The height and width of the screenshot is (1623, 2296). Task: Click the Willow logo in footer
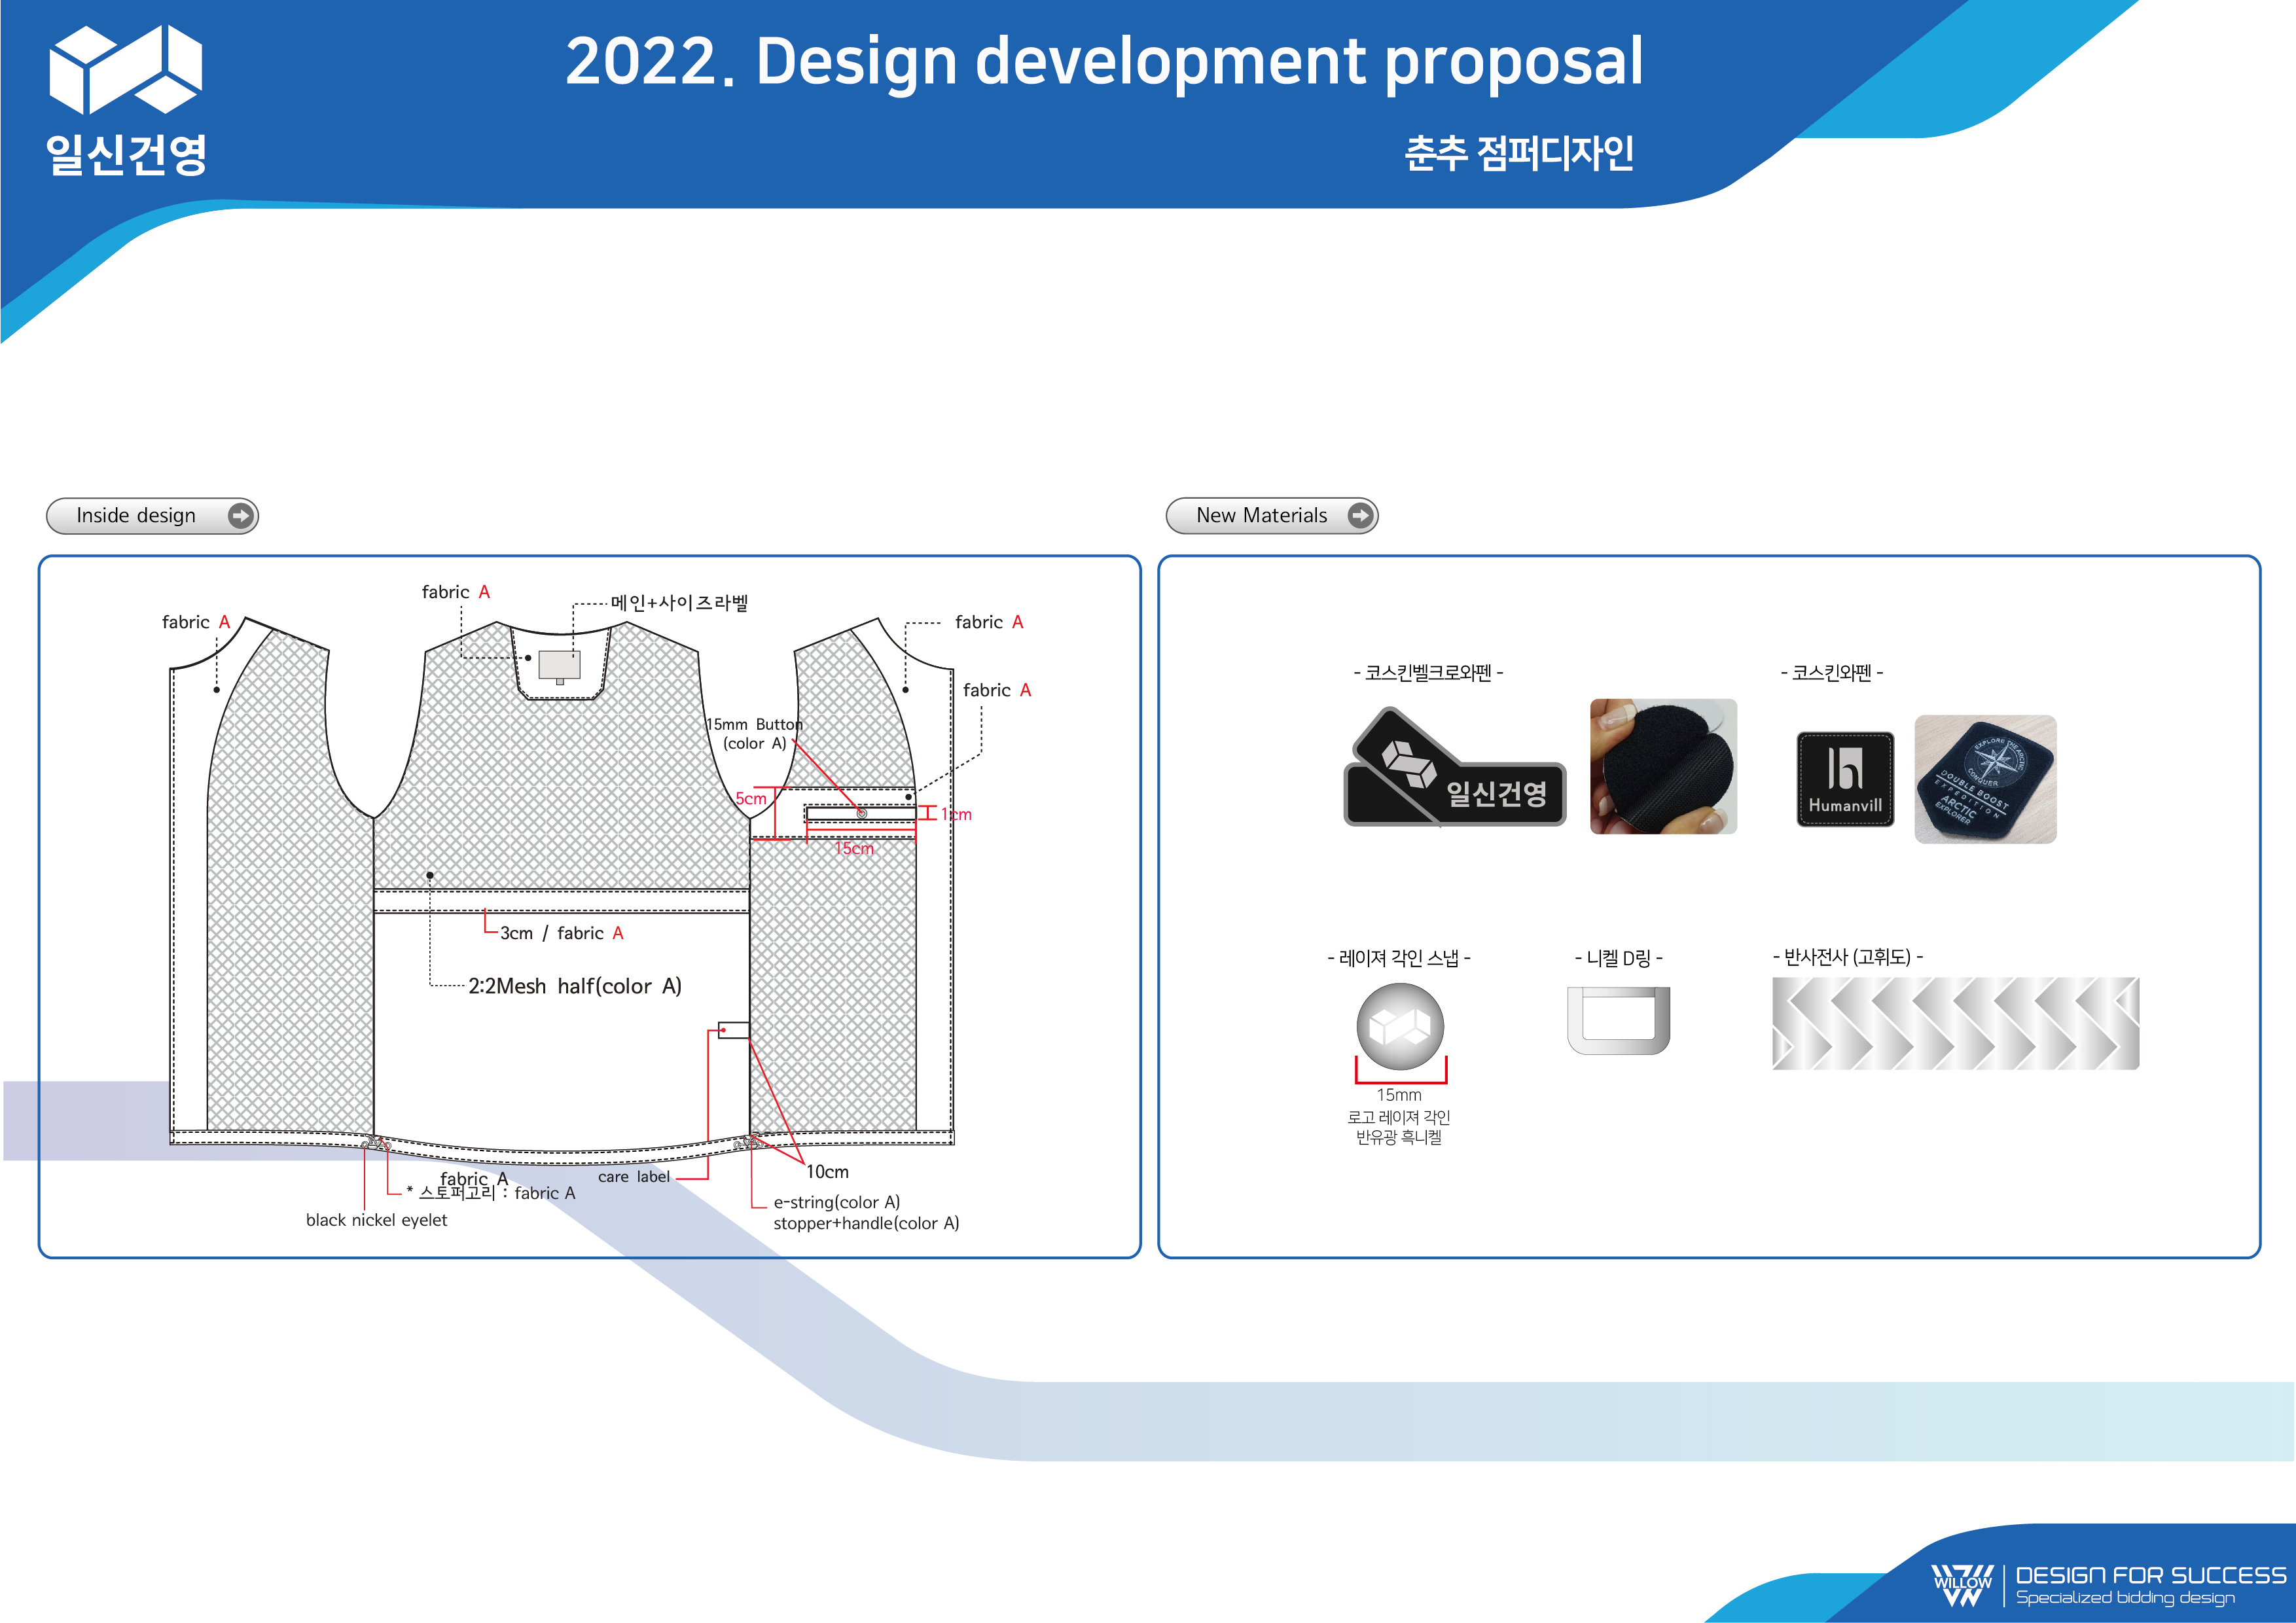click(1962, 1585)
